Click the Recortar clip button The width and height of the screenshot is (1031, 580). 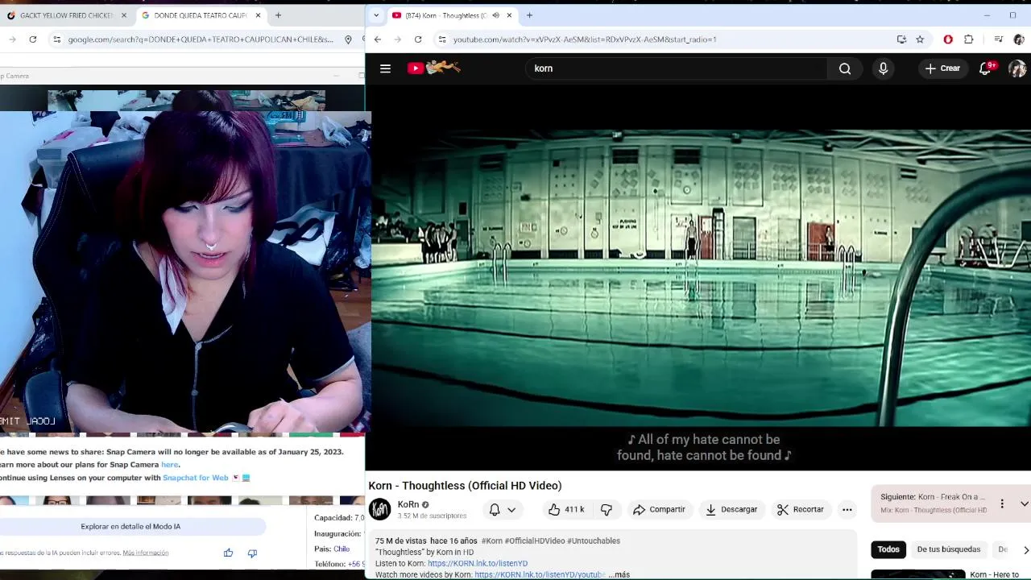pos(801,509)
